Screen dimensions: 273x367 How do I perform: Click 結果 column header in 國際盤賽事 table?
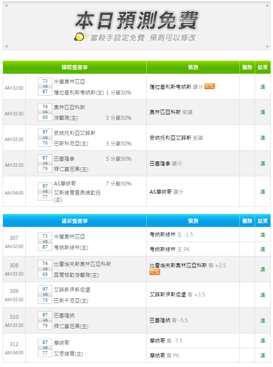pyautogui.click(x=263, y=67)
